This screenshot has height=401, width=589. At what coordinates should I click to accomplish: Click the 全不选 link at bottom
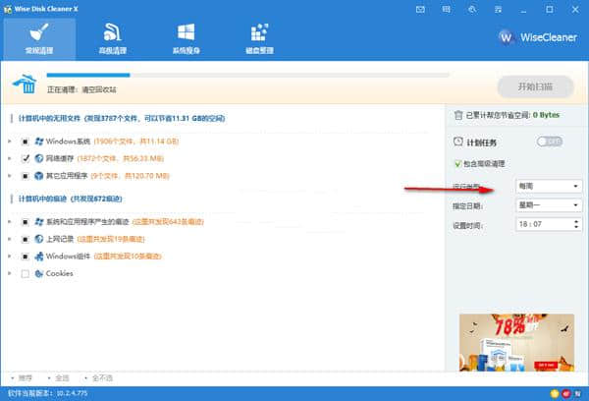pos(102,377)
